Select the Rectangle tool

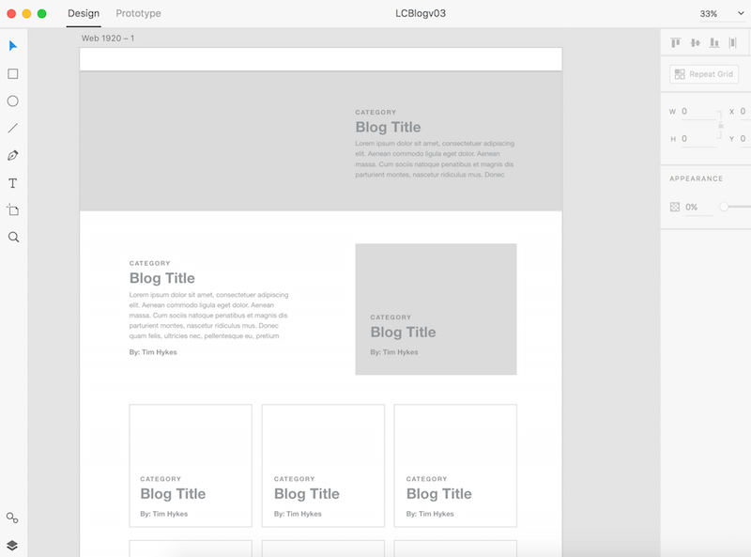click(13, 73)
